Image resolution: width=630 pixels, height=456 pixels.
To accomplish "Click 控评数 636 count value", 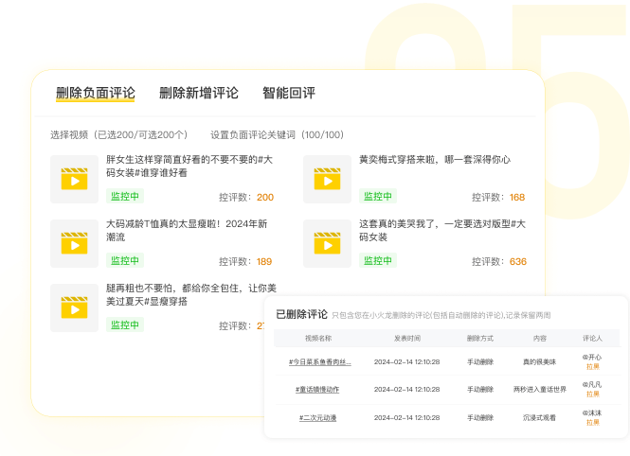I will [x=518, y=261].
